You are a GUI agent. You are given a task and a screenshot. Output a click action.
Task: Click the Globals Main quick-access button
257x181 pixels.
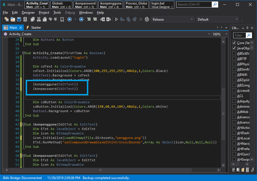(x=61, y=5)
